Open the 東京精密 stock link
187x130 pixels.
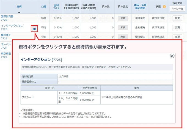click(x=5, y=54)
